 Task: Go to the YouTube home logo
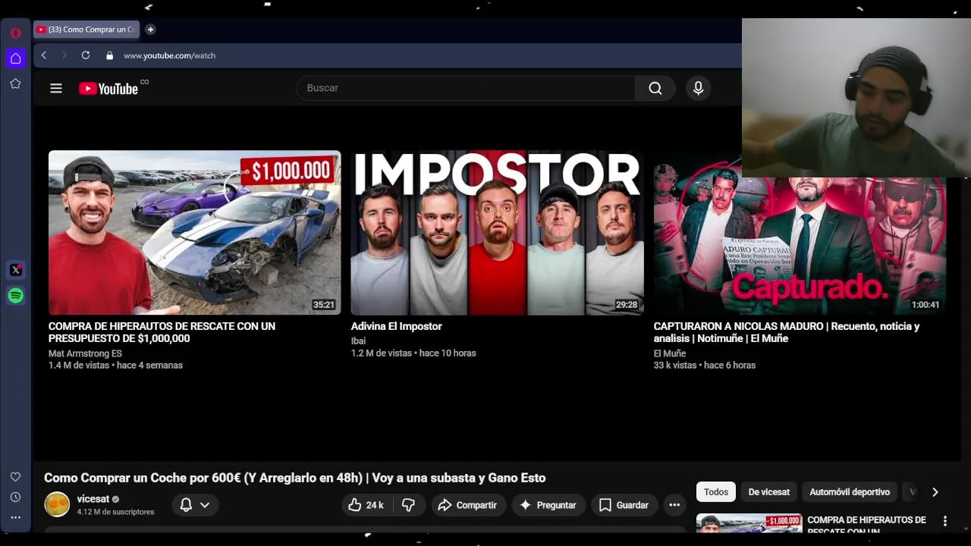(108, 89)
